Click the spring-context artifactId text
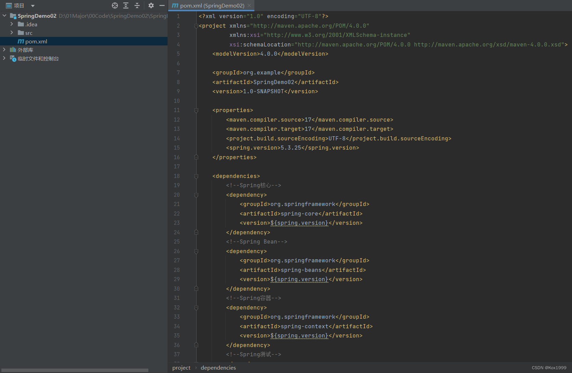The image size is (572, 373). click(305, 326)
